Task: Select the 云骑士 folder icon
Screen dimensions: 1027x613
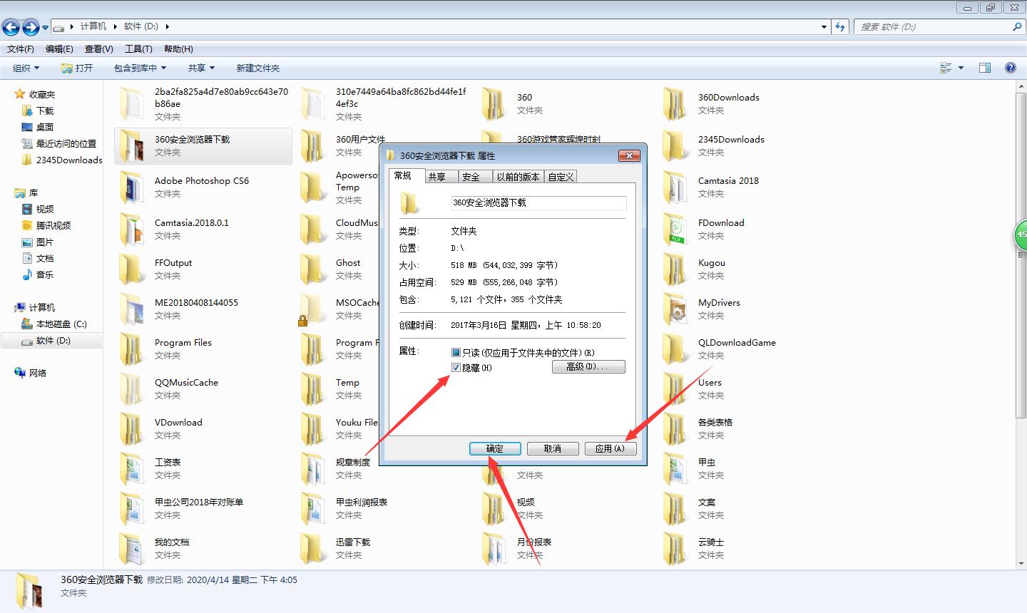Action: [x=675, y=548]
